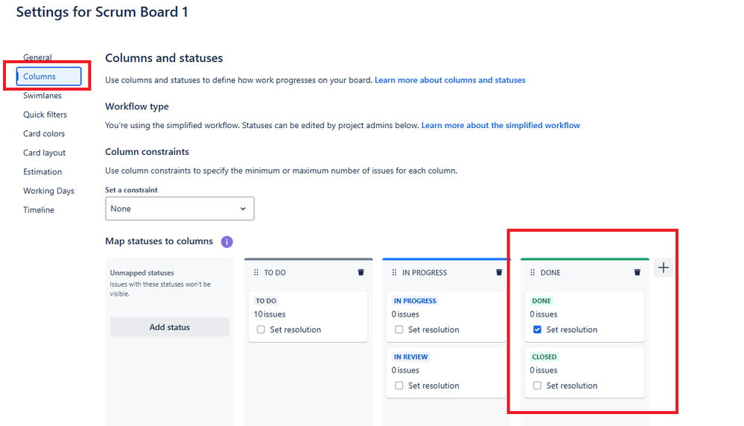Go to Swimlanes settings

(42, 95)
